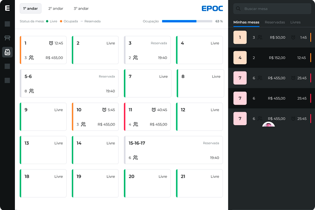
Task: Open the reserved table 5-6 card
Action: pyautogui.click(x=69, y=83)
